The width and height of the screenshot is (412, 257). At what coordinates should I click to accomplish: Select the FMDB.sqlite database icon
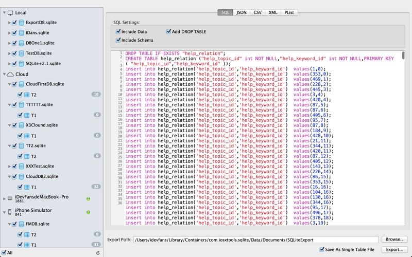click(x=21, y=224)
